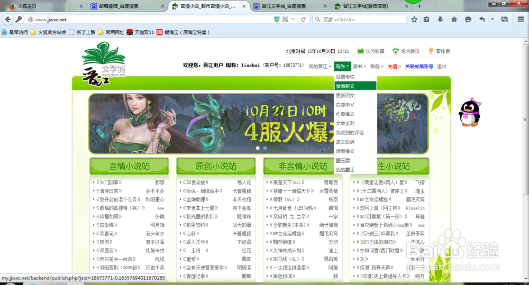This screenshot has width=529, height=285.
Task: Open the address bar history dropdown arrow
Action: (293, 20)
